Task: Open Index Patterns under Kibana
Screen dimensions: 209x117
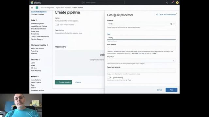Action: point(36,80)
